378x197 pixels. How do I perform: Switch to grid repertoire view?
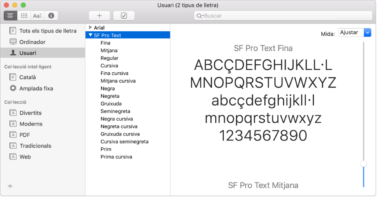pos(24,16)
